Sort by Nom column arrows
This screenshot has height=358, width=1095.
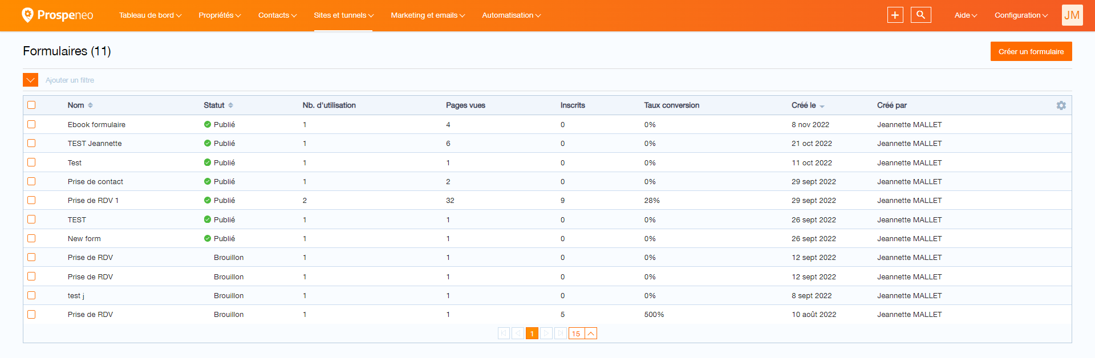tap(91, 105)
